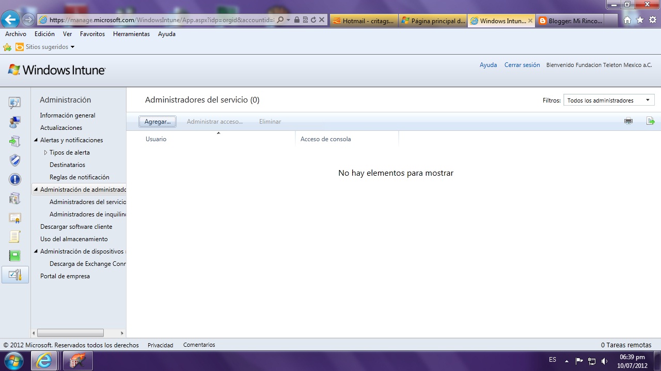
Task: Collapse the Administración de administradores node
Action: (x=36, y=190)
